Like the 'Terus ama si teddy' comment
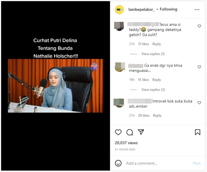The height and width of the screenshot is (172, 207). click(x=199, y=26)
